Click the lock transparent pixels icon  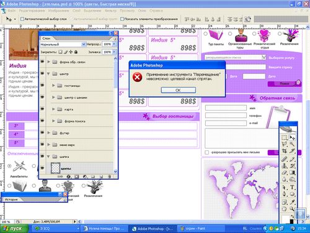(x=60, y=52)
